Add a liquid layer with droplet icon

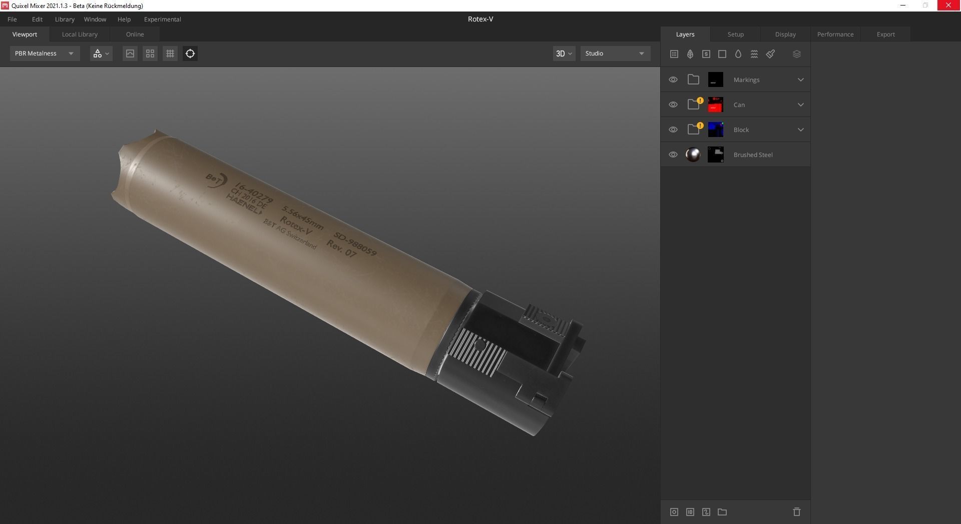point(738,54)
